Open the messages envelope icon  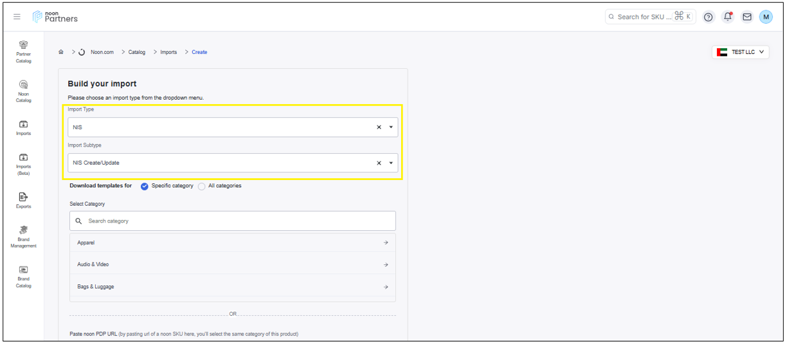point(747,17)
